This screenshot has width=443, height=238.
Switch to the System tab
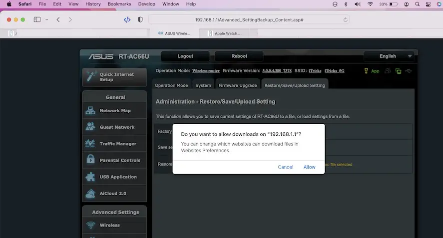(x=203, y=85)
